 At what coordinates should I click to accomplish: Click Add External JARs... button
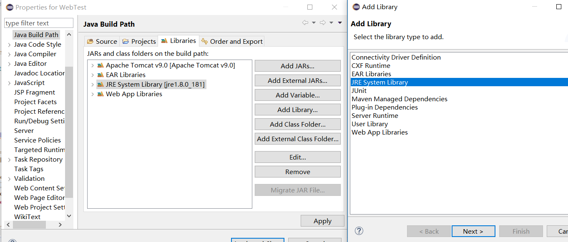pyautogui.click(x=298, y=80)
